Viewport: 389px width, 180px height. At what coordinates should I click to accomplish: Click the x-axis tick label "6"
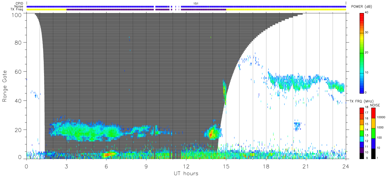106,166
